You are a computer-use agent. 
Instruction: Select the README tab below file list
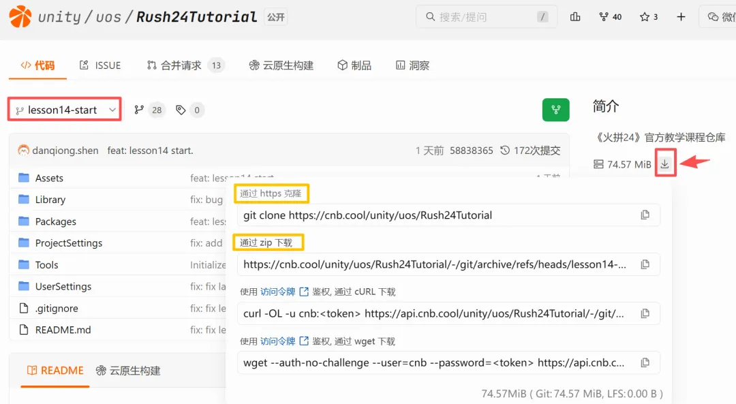(x=55, y=370)
